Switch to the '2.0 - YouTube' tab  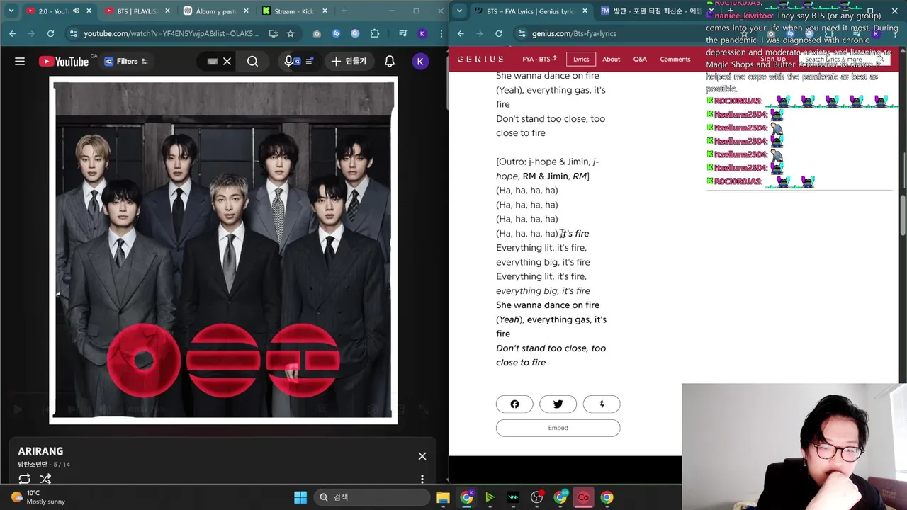click(x=52, y=11)
